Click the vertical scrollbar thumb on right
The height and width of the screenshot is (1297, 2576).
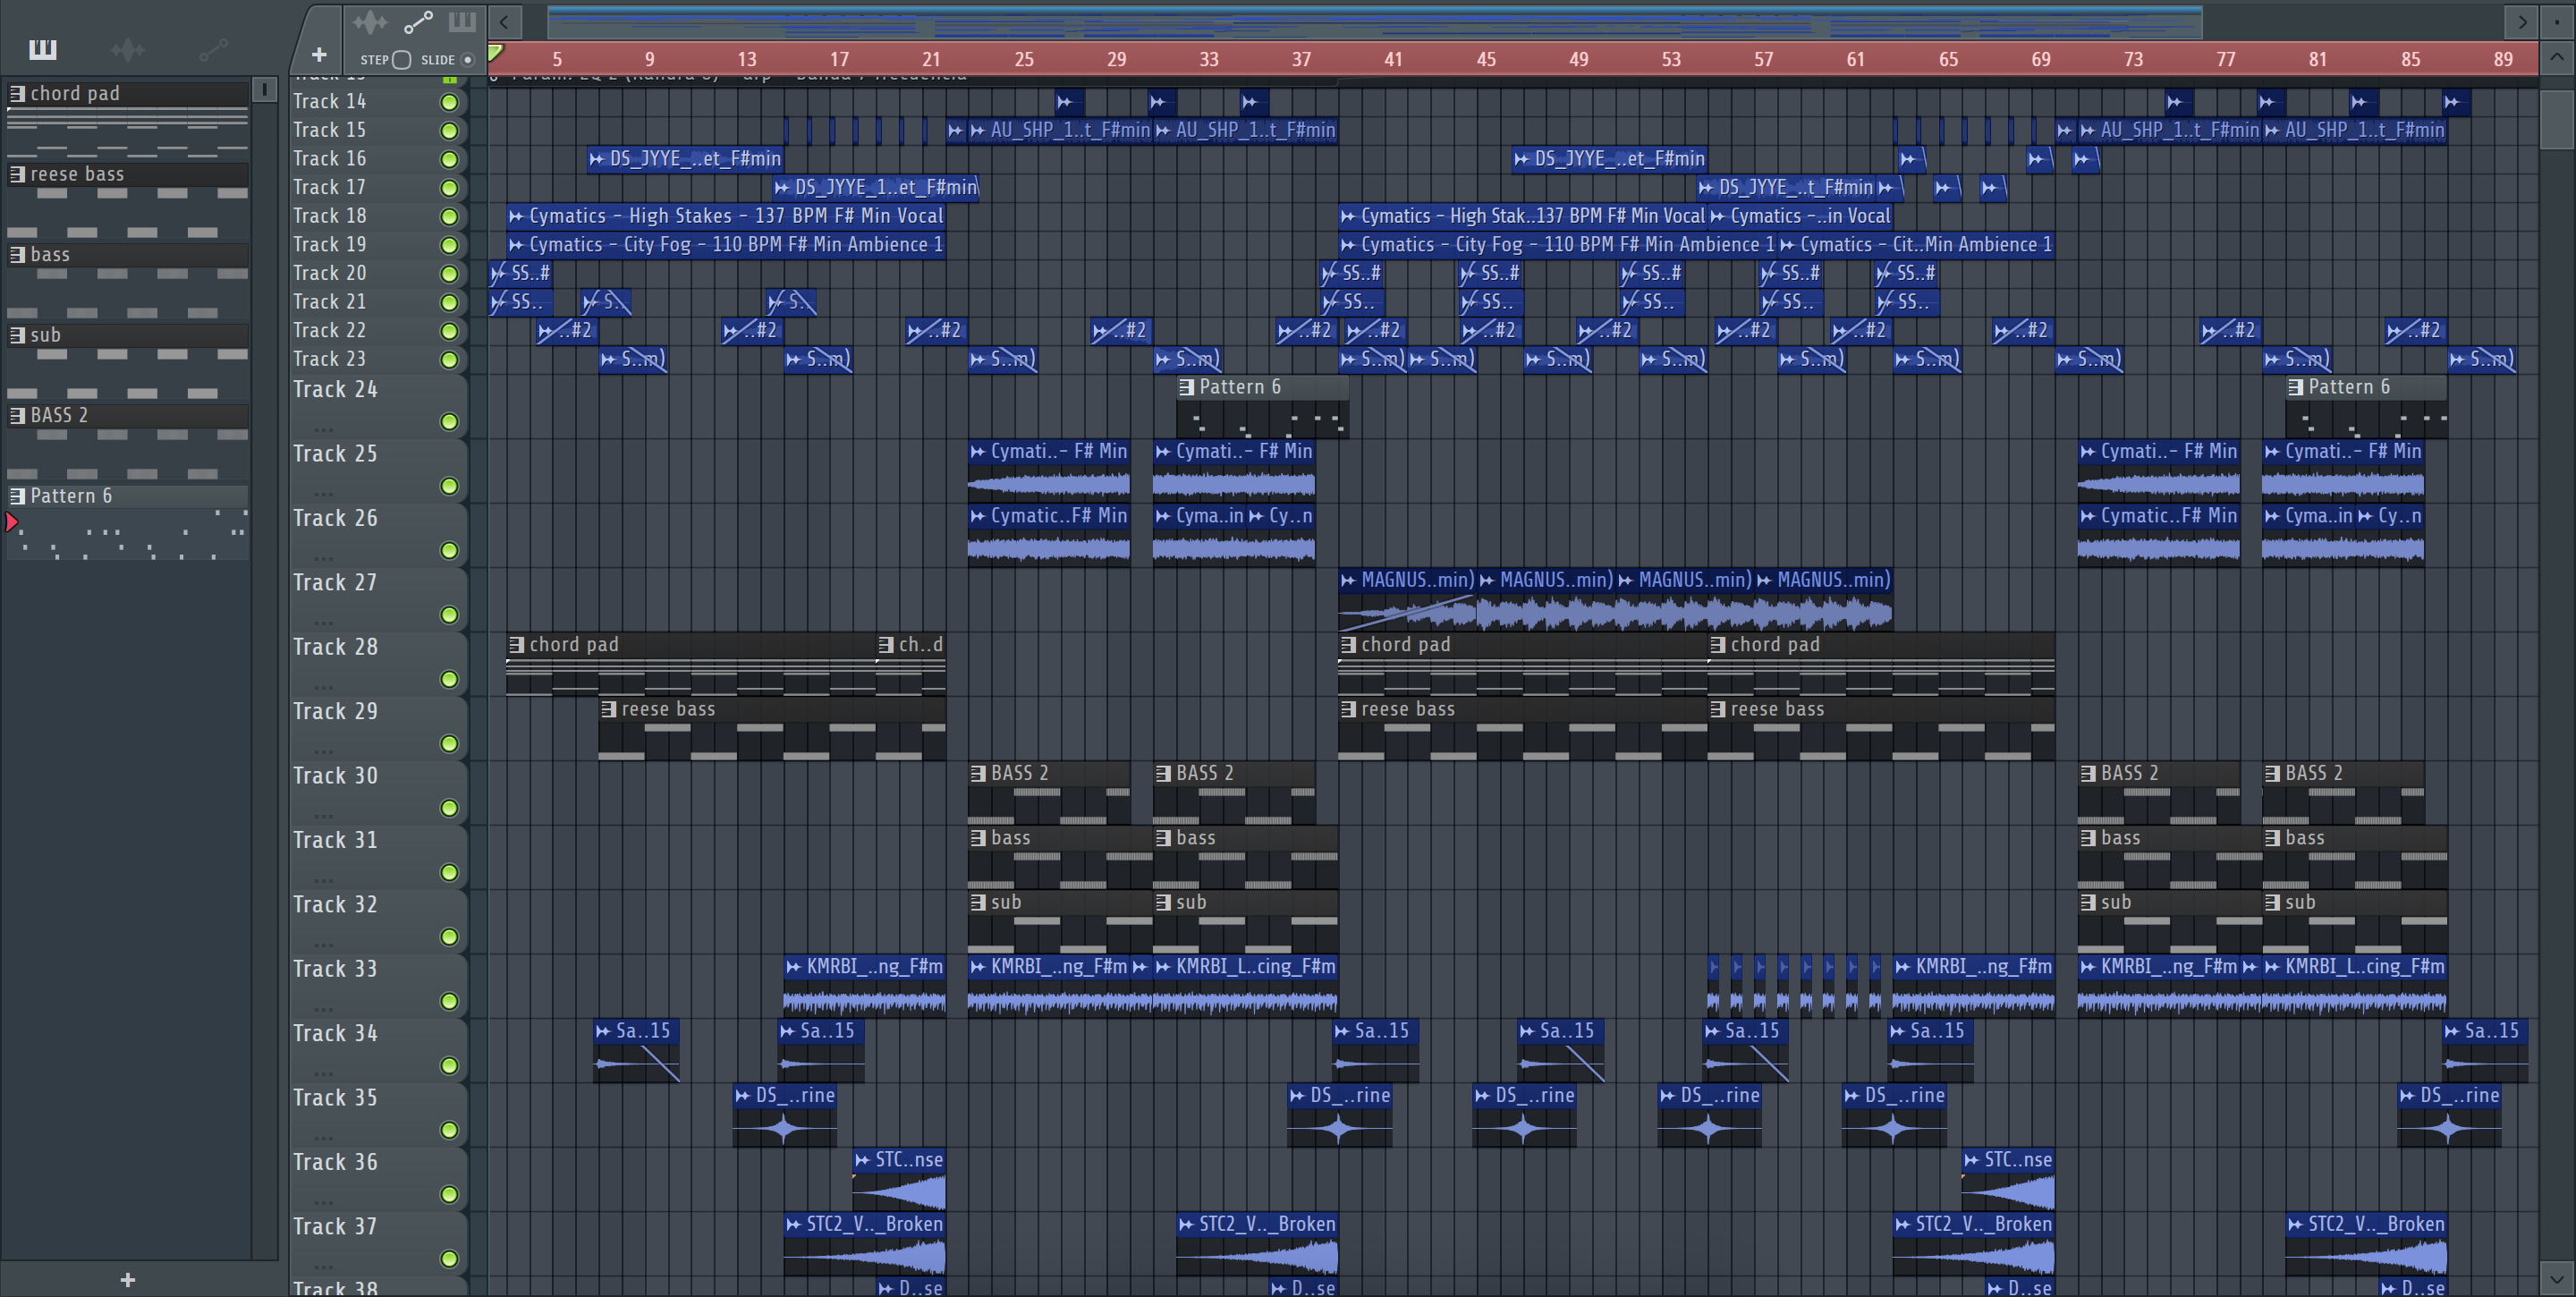(x=2557, y=120)
